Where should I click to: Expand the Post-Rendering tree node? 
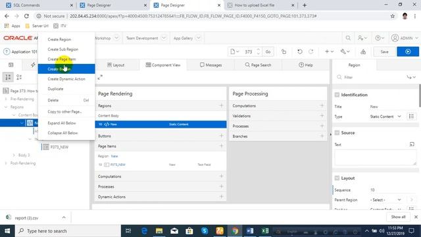(x=6, y=163)
